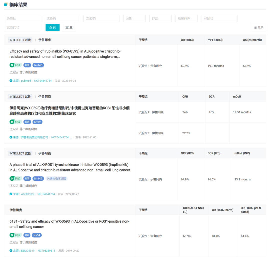Open the NCT03389815 registry link

46,251
